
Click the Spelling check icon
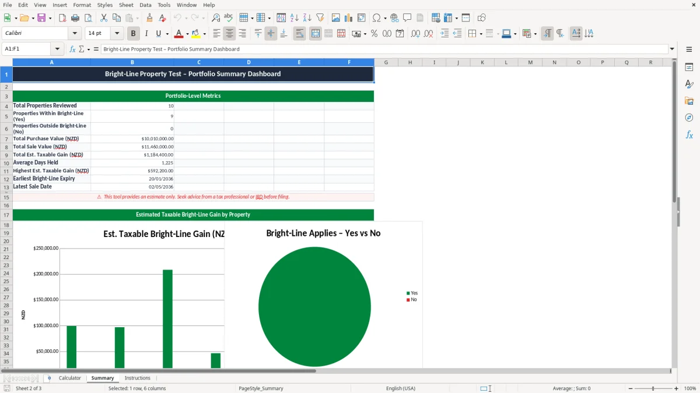pyautogui.click(x=228, y=18)
